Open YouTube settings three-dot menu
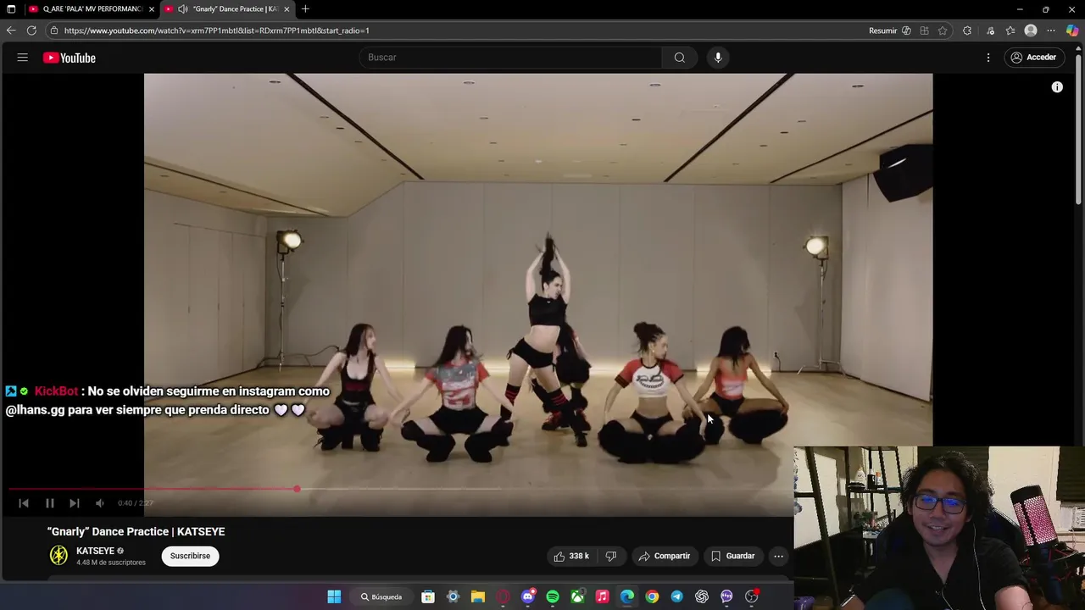This screenshot has height=610, width=1085. [988, 58]
